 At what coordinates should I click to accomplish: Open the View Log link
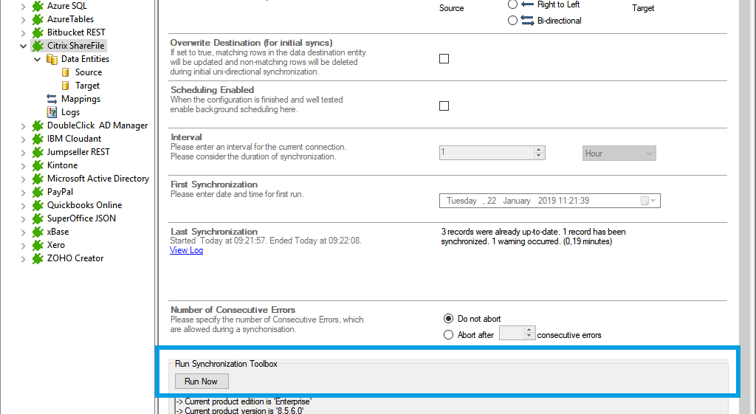[x=186, y=250]
